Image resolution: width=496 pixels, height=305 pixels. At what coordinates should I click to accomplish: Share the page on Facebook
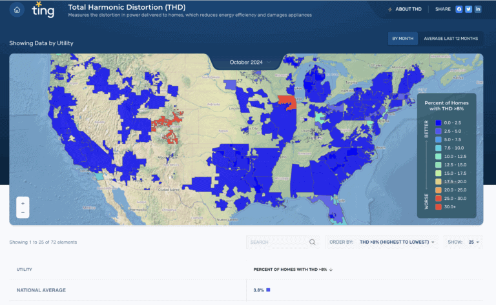point(459,9)
